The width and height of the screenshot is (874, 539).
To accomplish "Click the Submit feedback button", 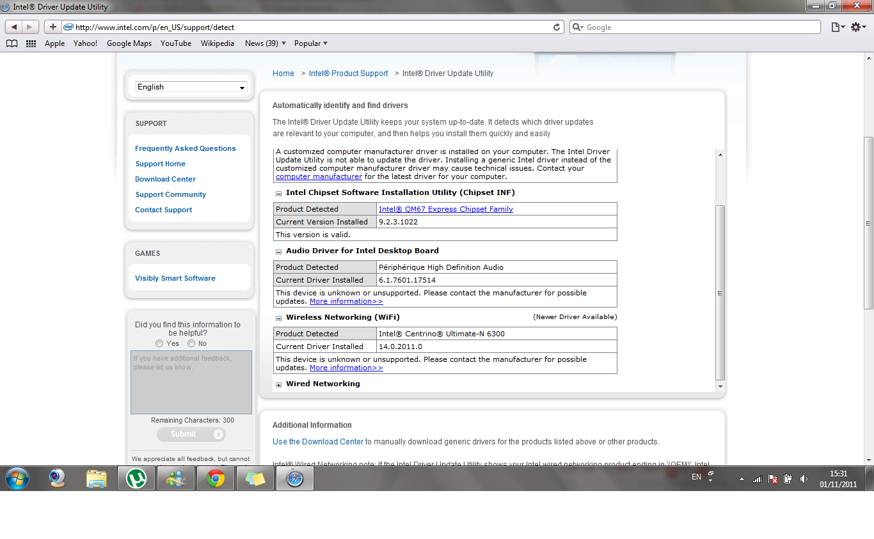I will (191, 434).
